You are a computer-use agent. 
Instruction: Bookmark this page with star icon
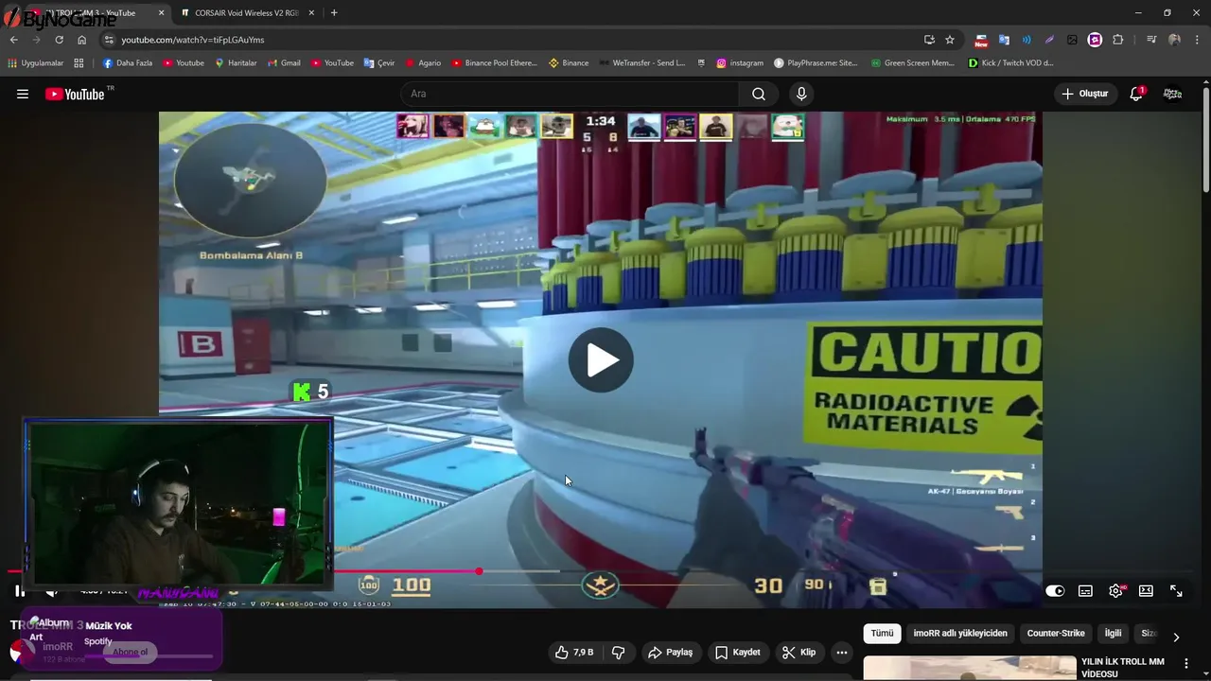coord(950,40)
